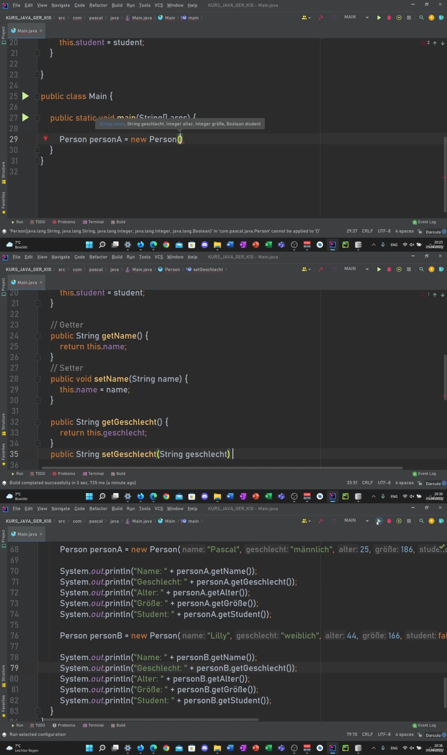The width and height of the screenshot is (447, 755).
Task: Toggle read-only lock icon in the 29:37 status bar
Action: pyautogui.click(x=420, y=231)
